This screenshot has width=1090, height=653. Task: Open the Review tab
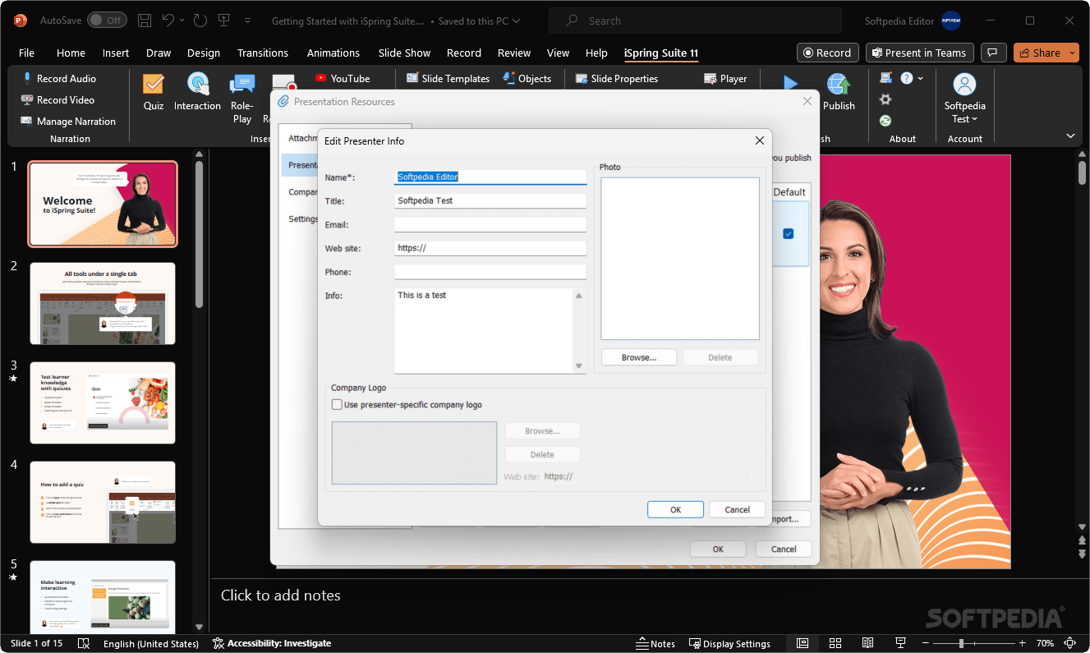[x=514, y=53]
